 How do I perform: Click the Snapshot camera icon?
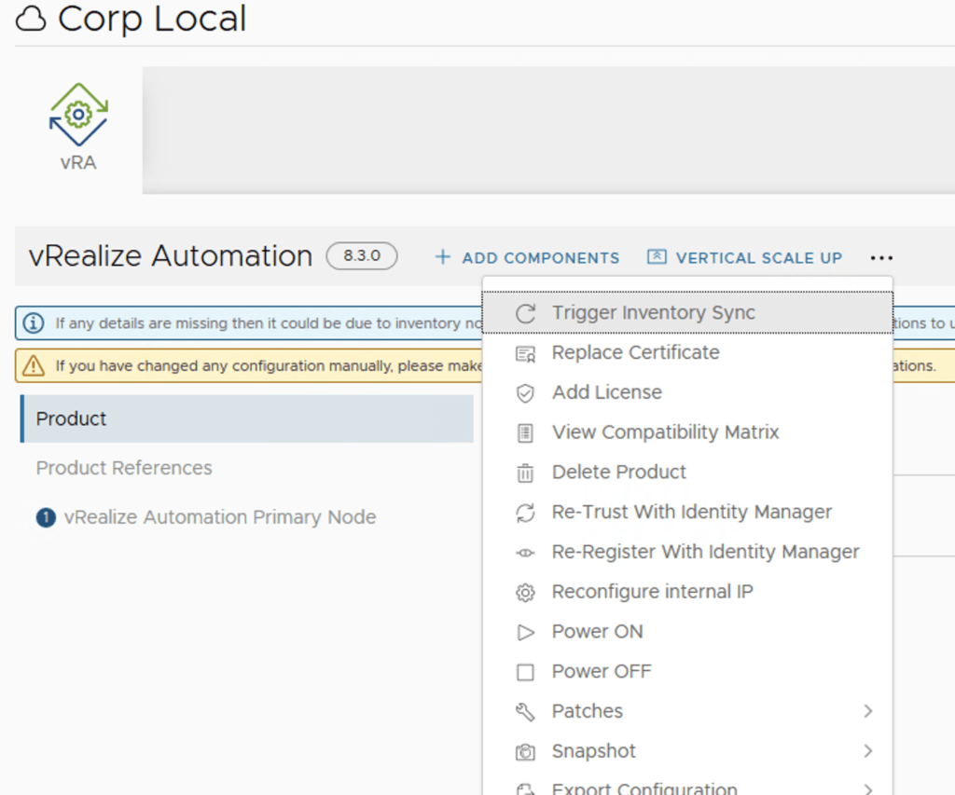tap(526, 752)
